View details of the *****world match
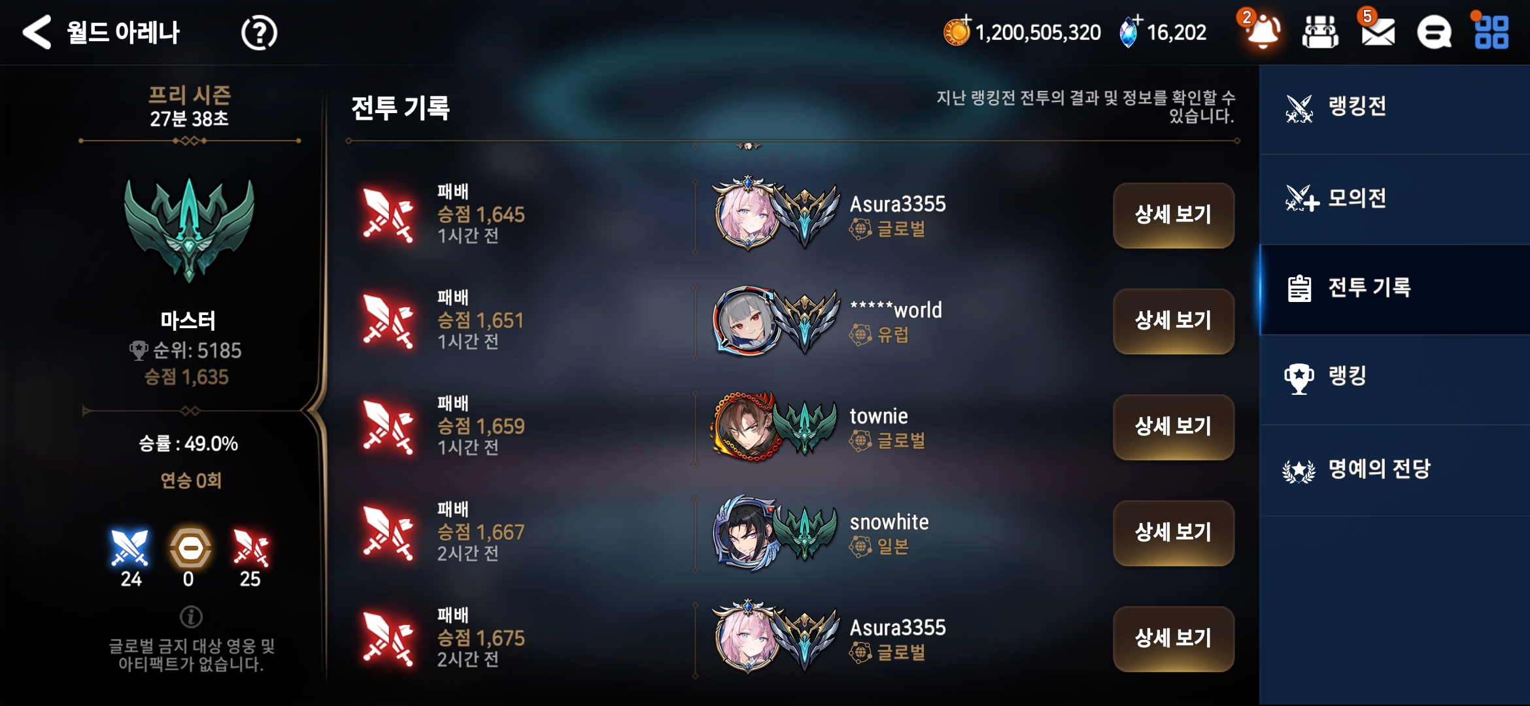This screenshot has width=1530, height=706. coord(1174,321)
